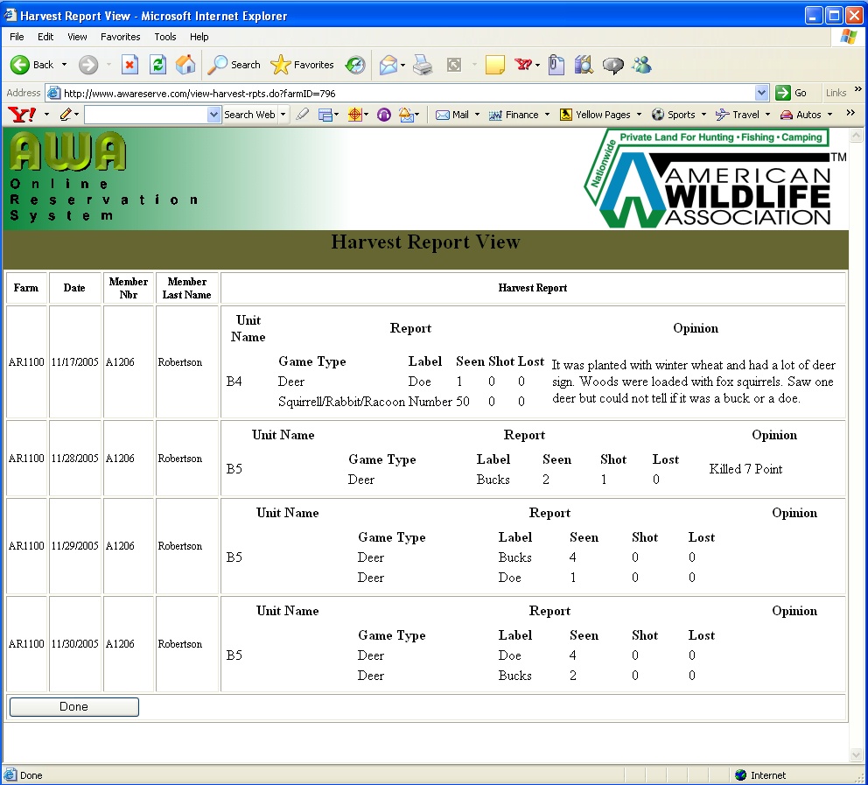The height and width of the screenshot is (785, 868).
Task: Expand the address bar URL dropdown
Action: point(761,93)
